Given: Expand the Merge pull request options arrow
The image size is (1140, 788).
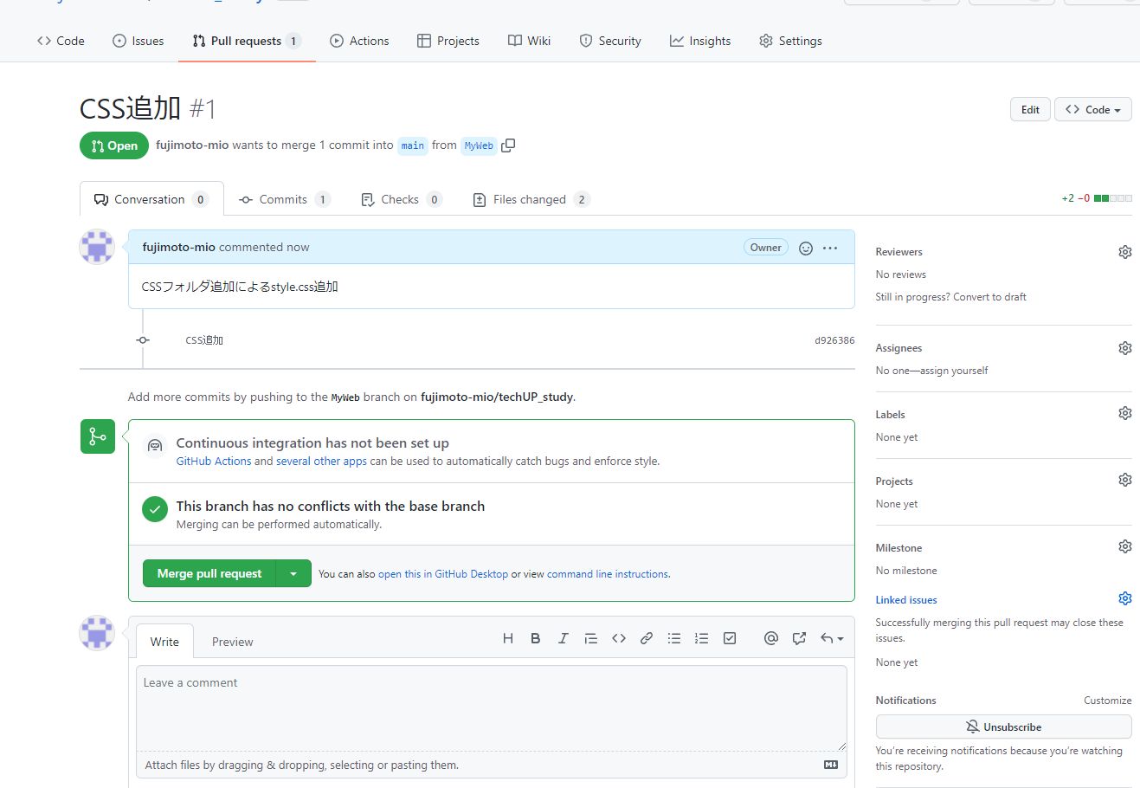Looking at the screenshot, I should 293,573.
